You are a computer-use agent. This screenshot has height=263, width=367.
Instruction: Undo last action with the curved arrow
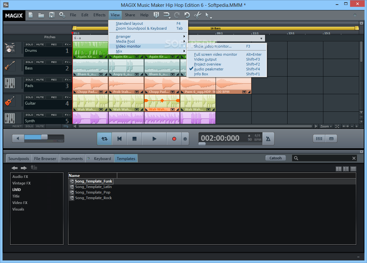pos(187,15)
